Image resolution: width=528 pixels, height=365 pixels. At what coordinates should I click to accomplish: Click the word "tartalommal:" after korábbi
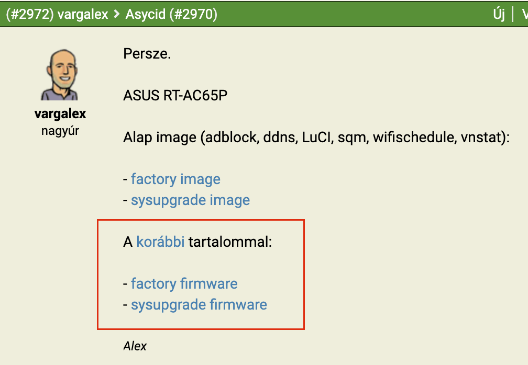click(x=230, y=242)
